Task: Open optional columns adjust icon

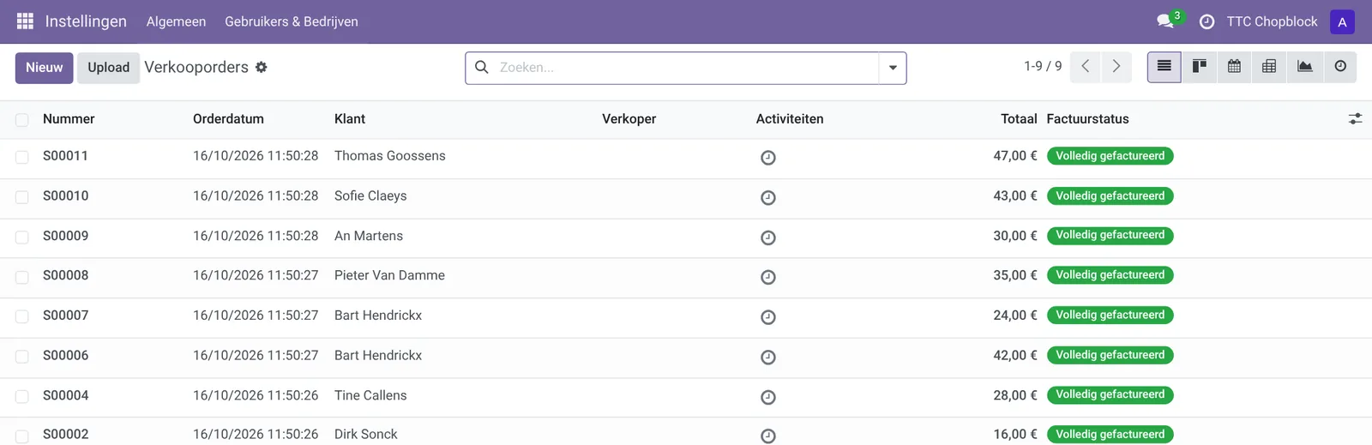Action: click(x=1355, y=119)
